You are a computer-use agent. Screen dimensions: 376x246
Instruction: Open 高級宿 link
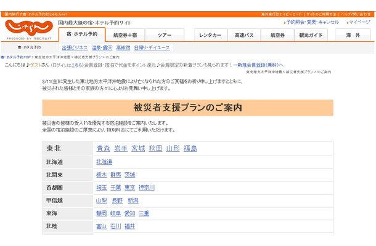tap(123, 48)
